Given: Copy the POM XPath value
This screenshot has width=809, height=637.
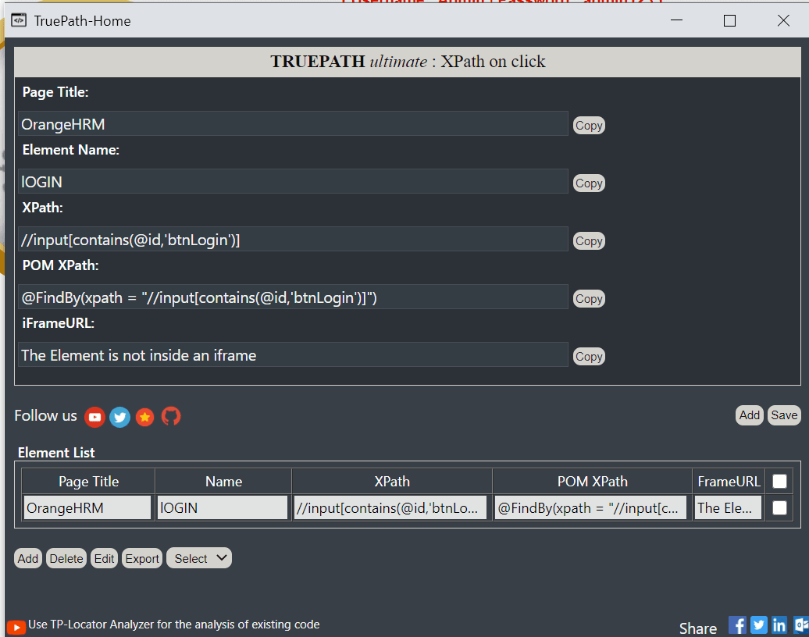Looking at the screenshot, I should (x=589, y=299).
